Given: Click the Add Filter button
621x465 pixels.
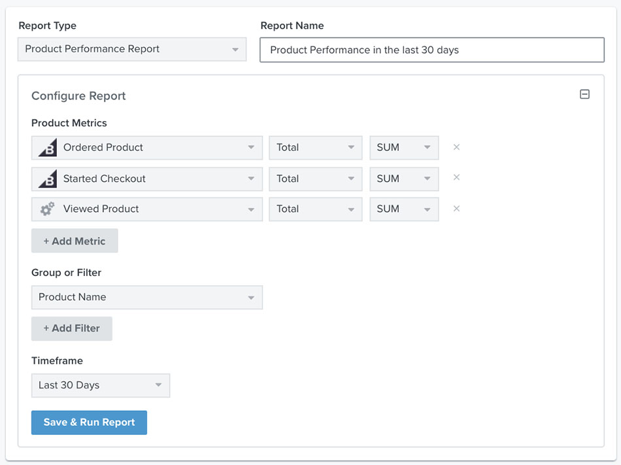Looking at the screenshot, I should pos(72,328).
